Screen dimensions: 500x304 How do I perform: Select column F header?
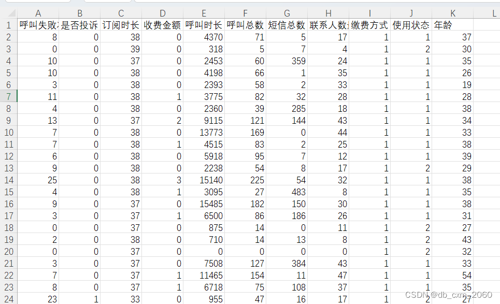pyautogui.click(x=245, y=13)
